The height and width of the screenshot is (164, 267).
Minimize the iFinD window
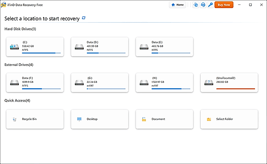coord(239,5)
